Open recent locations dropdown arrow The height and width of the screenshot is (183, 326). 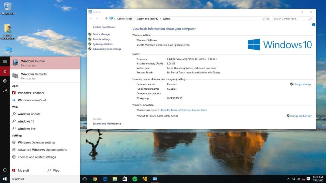[x=102, y=19]
